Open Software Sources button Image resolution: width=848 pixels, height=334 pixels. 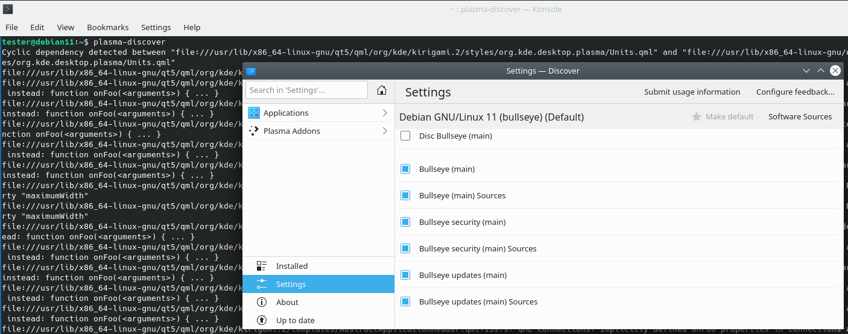(x=800, y=116)
